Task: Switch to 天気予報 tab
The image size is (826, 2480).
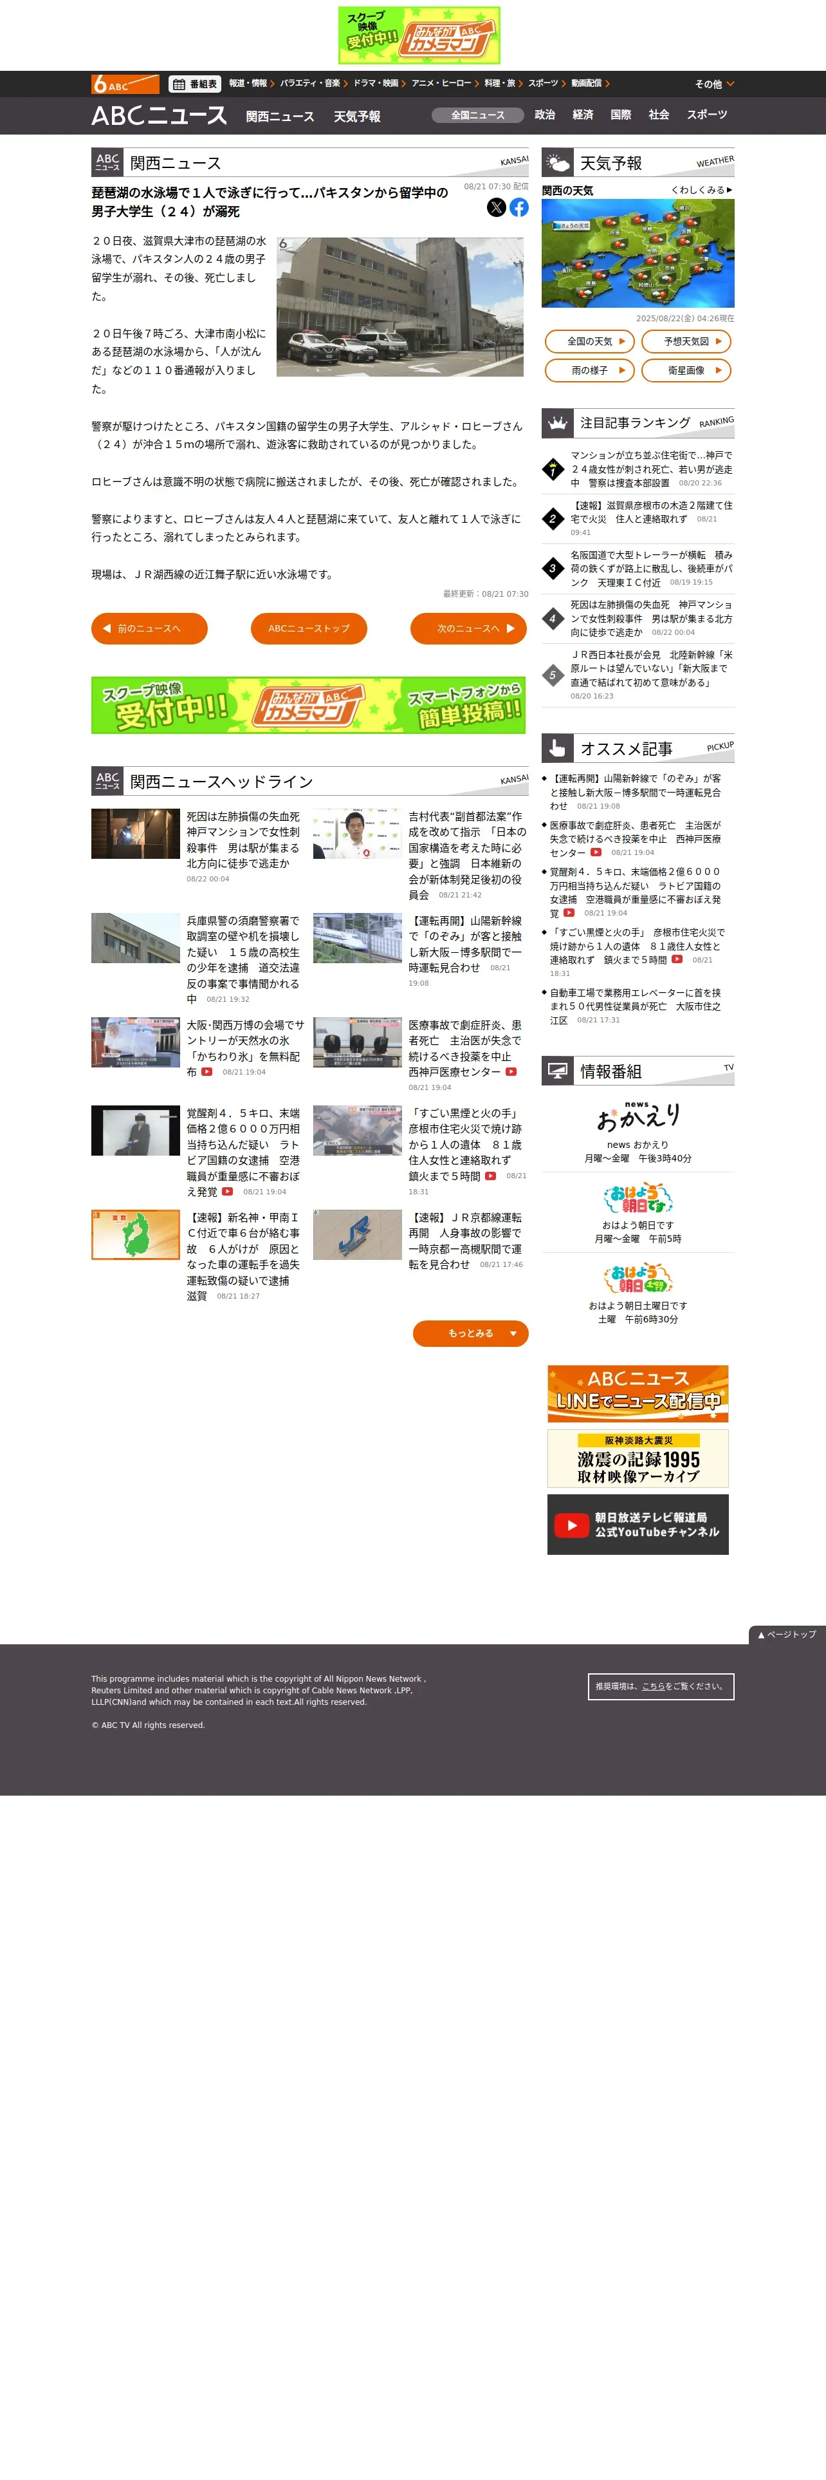Action: coord(357,117)
